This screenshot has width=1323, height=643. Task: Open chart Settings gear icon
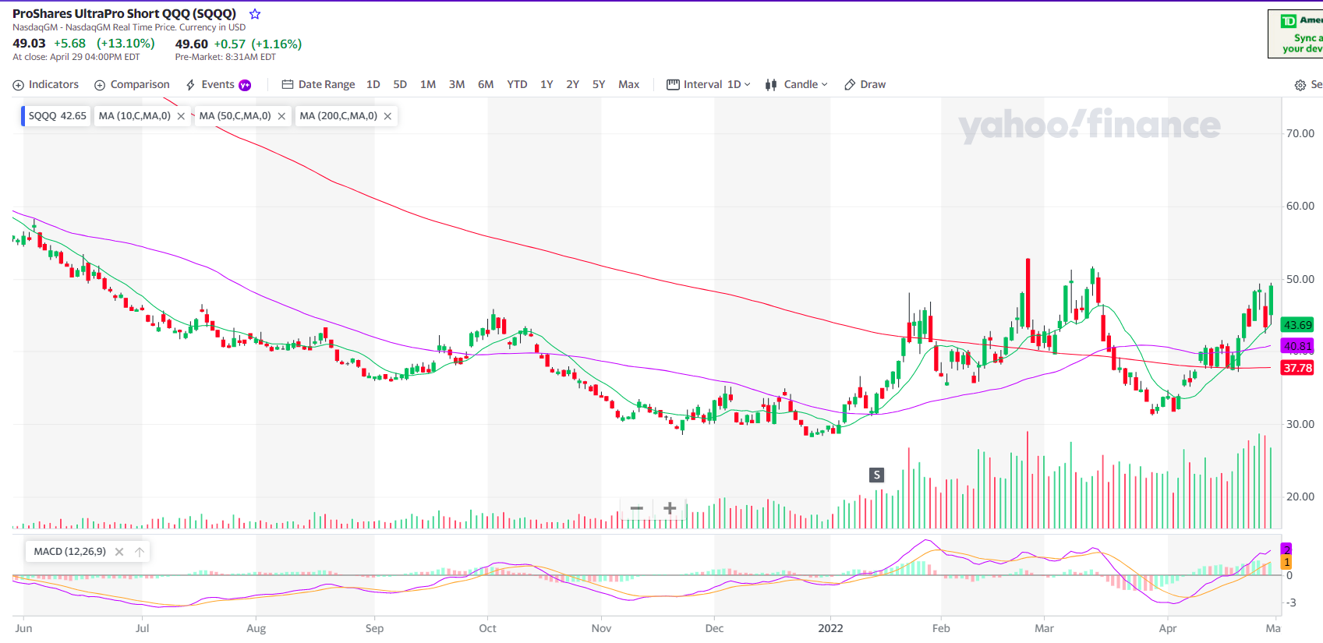click(x=1300, y=85)
